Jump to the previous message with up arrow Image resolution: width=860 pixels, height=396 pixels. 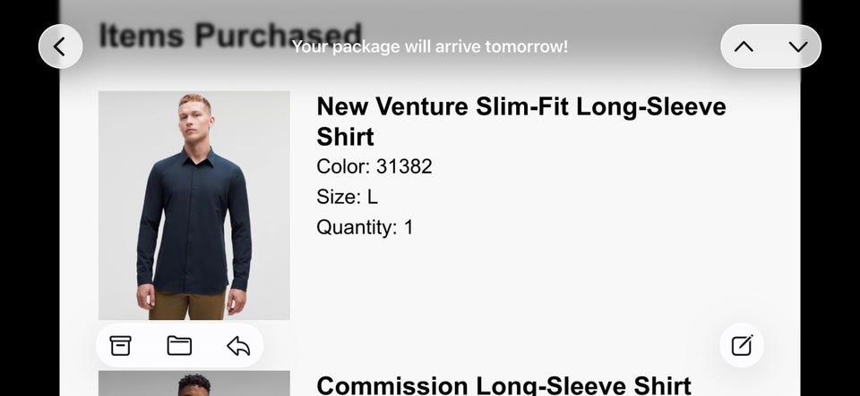[x=744, y=46]
